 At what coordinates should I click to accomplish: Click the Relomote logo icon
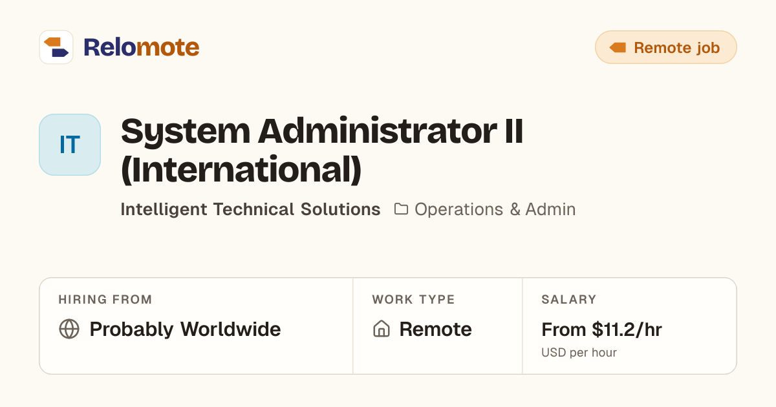pos(56,47)
